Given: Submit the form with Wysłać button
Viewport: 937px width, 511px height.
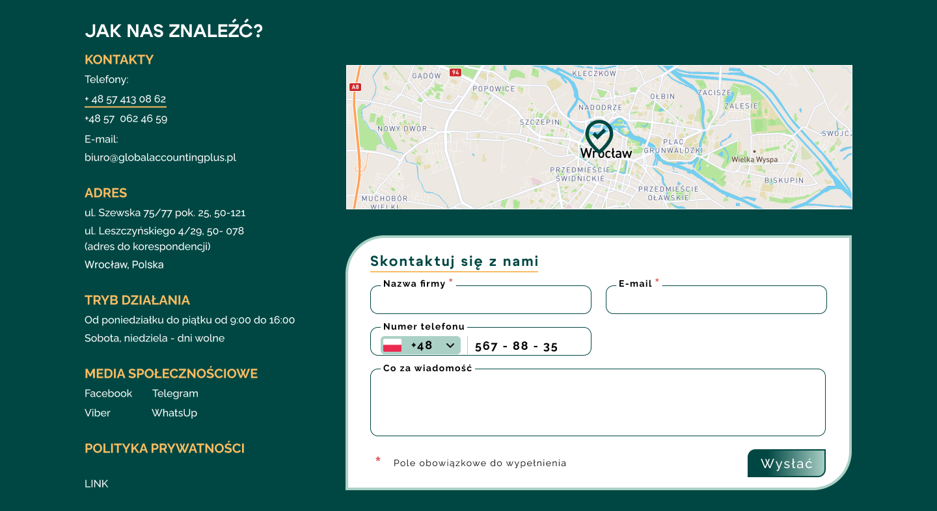Looking at the screenshot, I should click(x=787, y=464).
